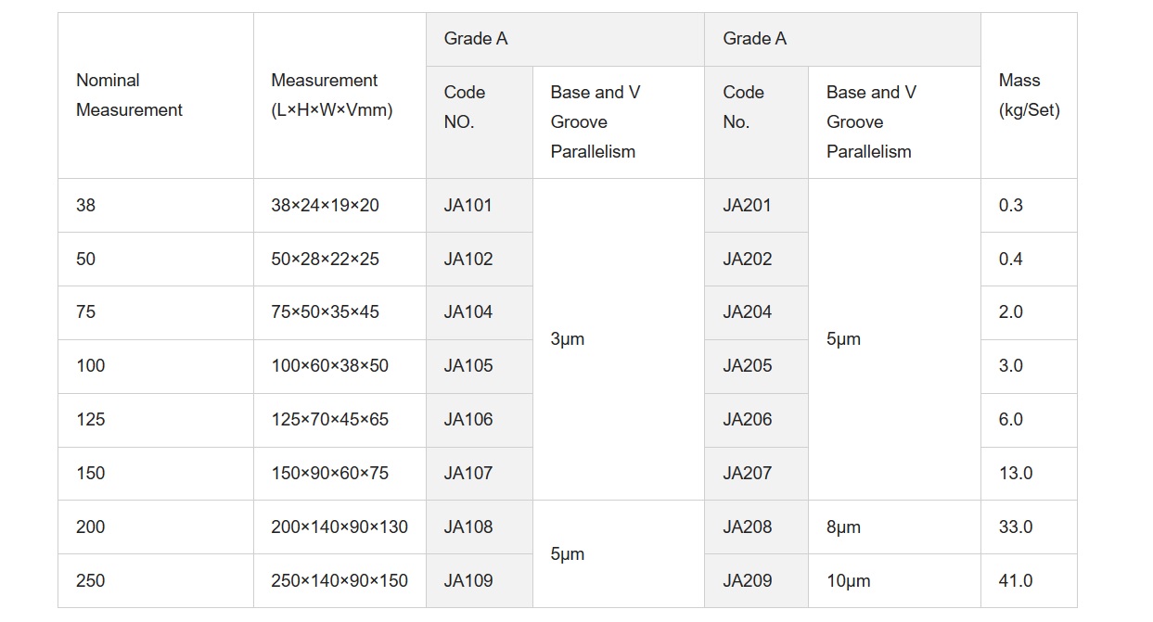Click the JA101 code cell
The height and width of the screenshot is (622, 1153).
[x=479, y=205]
